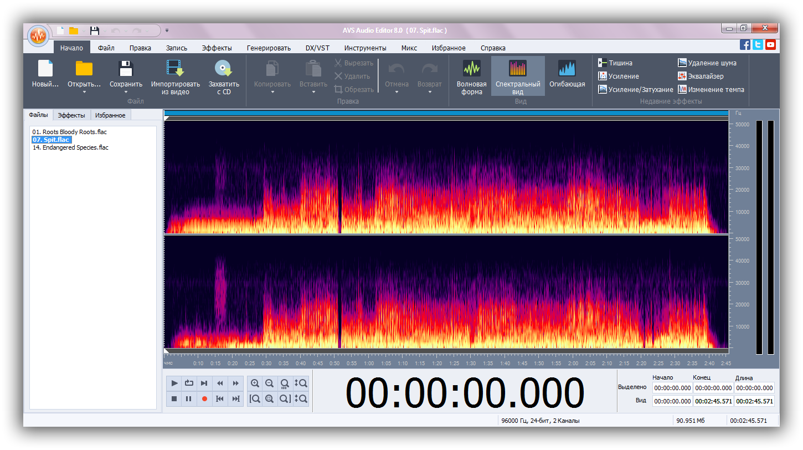This screenshot has height=450, width=803.
Task: Open the Файл ribbon tab
Action: [106, 48]
